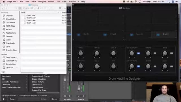Open the library gear popup menu

(4, 99)
